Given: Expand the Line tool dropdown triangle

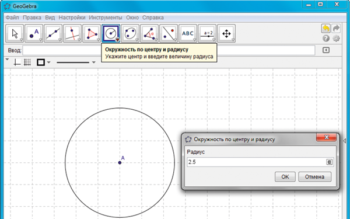Looking at the screenshot, I should pos(60,40).
